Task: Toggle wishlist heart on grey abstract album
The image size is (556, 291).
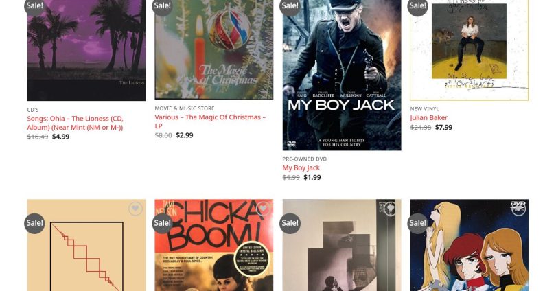Action: tap(391, 209)
